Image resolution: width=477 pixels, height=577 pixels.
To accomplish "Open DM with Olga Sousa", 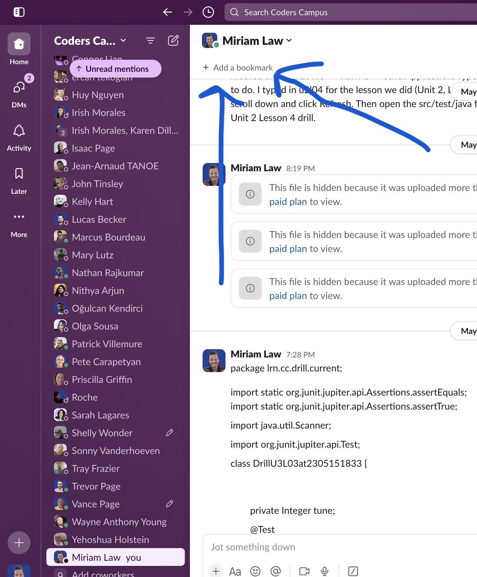I will (116, 326).
